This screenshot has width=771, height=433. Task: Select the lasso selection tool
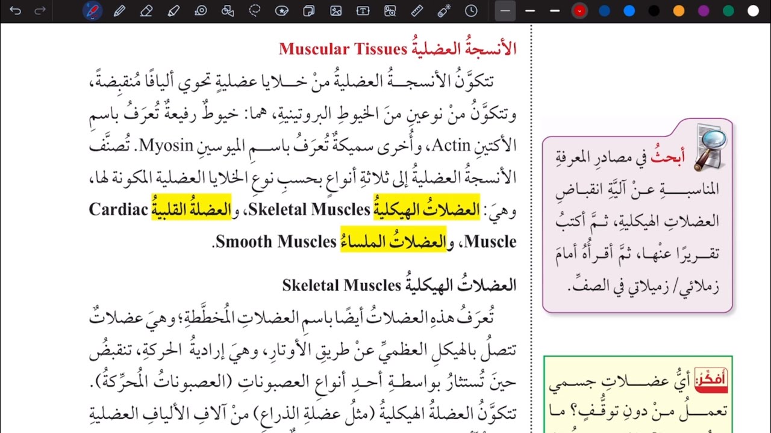[x=255, y=11]
